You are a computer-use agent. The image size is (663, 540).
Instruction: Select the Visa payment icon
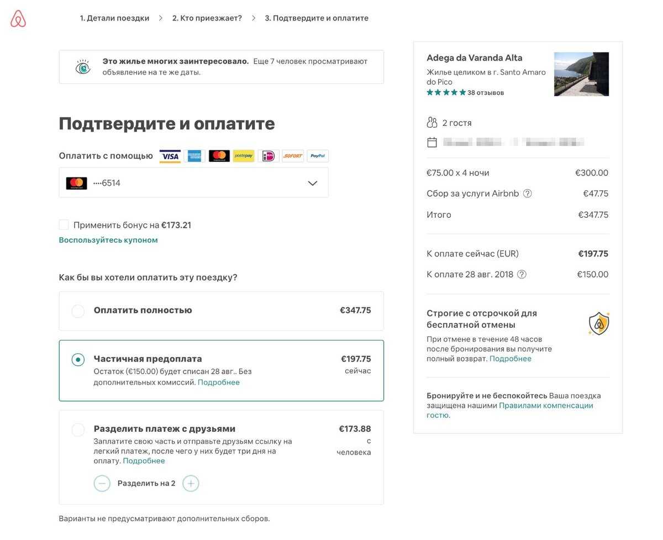[x=170, y=156]
